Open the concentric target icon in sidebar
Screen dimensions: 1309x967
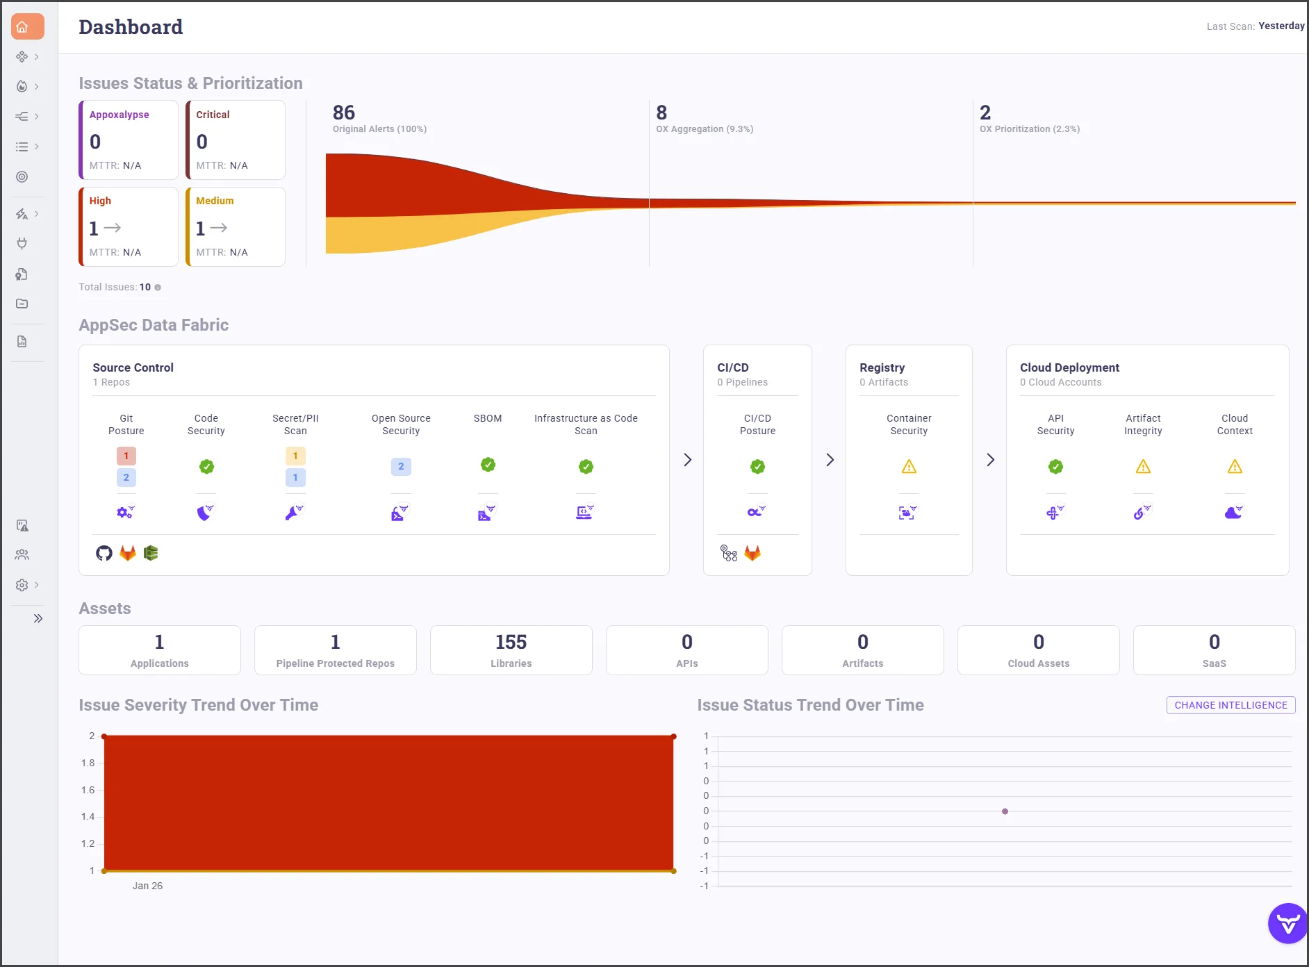[x=22, y=176]
